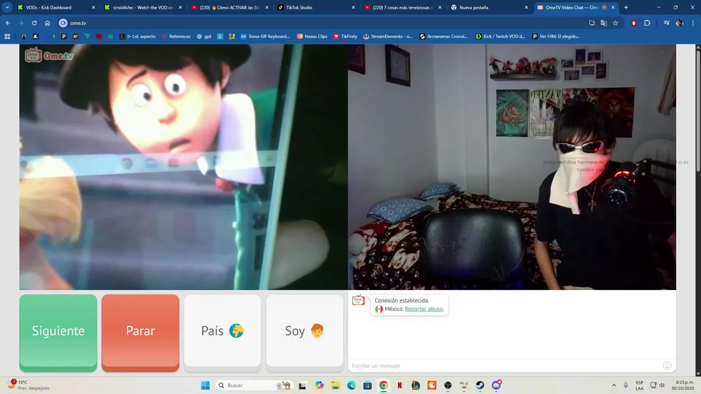Open League of Legends from the taskbar
The height and width of the screenshot is (394, 701).
[x=416, y=385]
